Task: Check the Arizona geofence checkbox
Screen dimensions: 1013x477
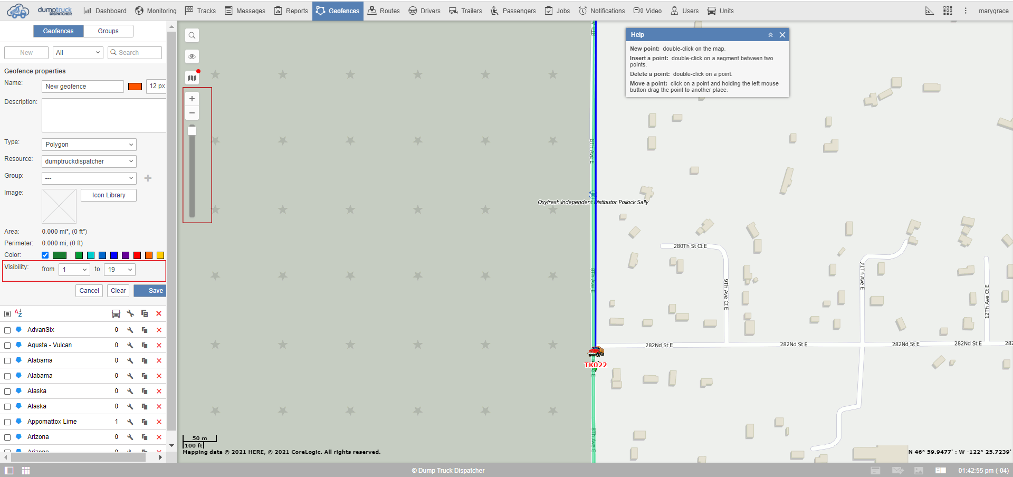Action: point(7,437)
